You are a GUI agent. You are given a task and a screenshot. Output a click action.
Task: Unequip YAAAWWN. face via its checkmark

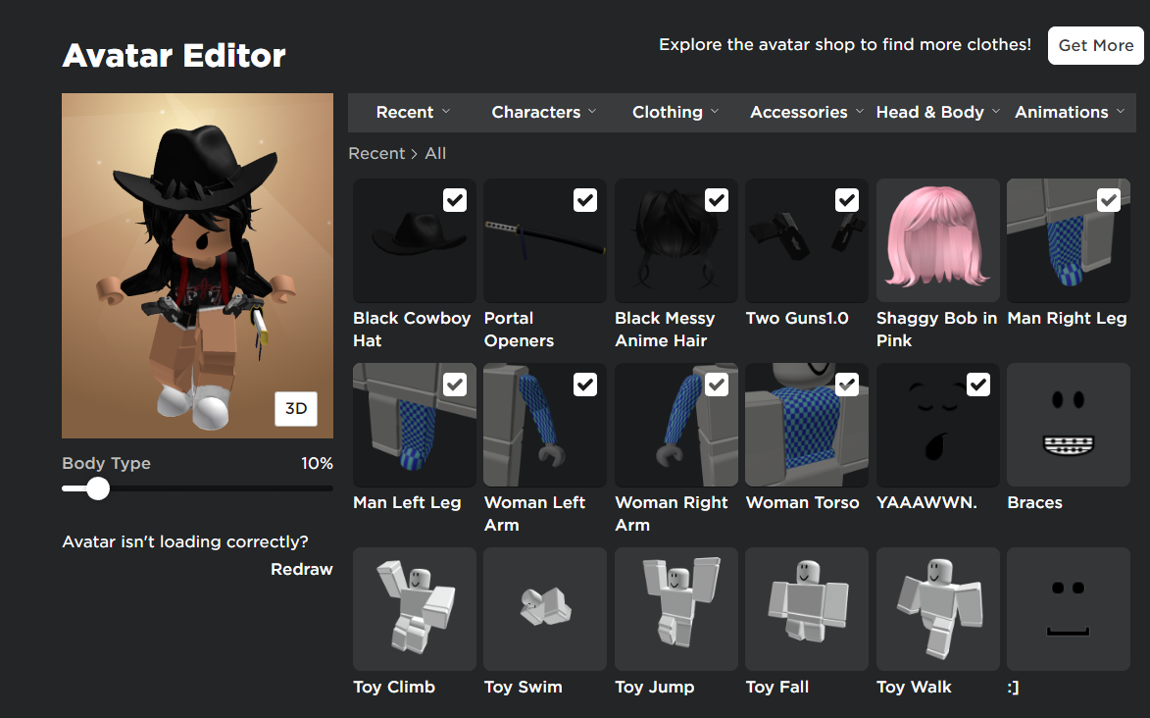[x=977, y=385]
